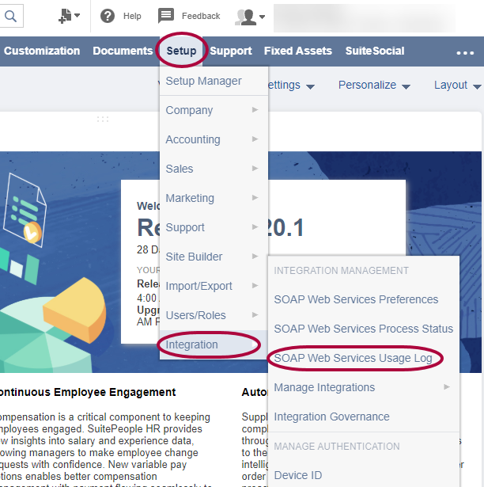Select Integration Governance entry
Screen dimensions: 484x487
point(331,417)
